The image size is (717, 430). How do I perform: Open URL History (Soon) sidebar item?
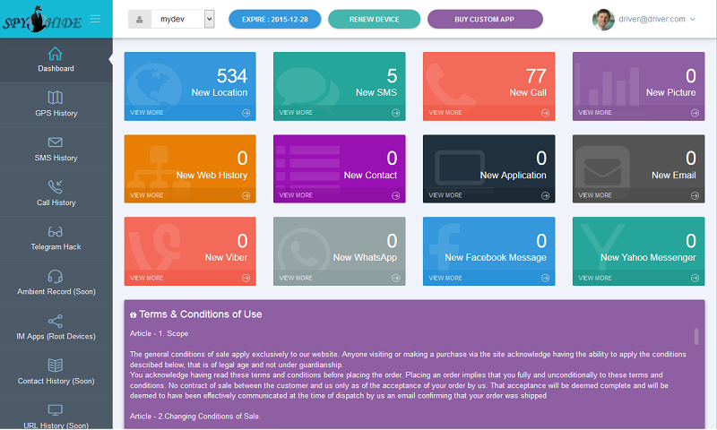point(56,416)
